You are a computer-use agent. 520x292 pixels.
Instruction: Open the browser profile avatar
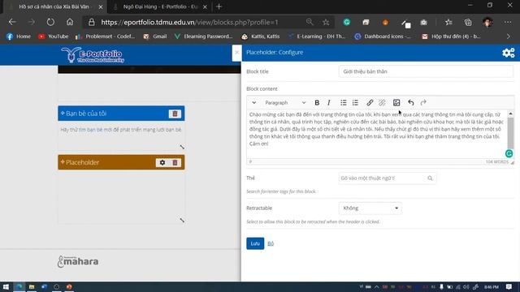(x=487, y=22)
